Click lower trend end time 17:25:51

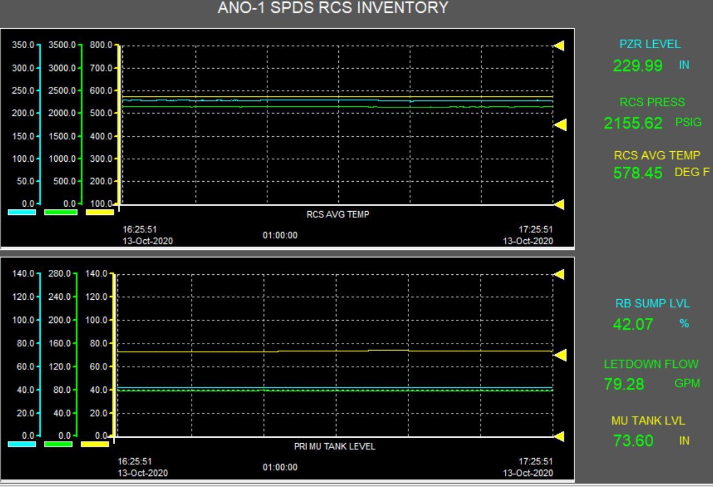click(536, 461)
